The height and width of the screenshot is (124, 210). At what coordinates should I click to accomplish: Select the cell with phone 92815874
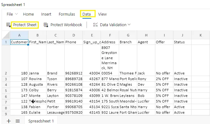(x=74, y=90)
